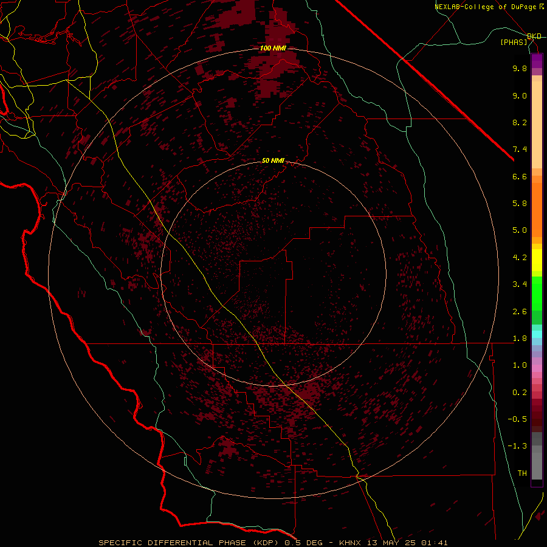Click the 4.2 value on the scale
The image size is (547, 547).
(520, 258)
